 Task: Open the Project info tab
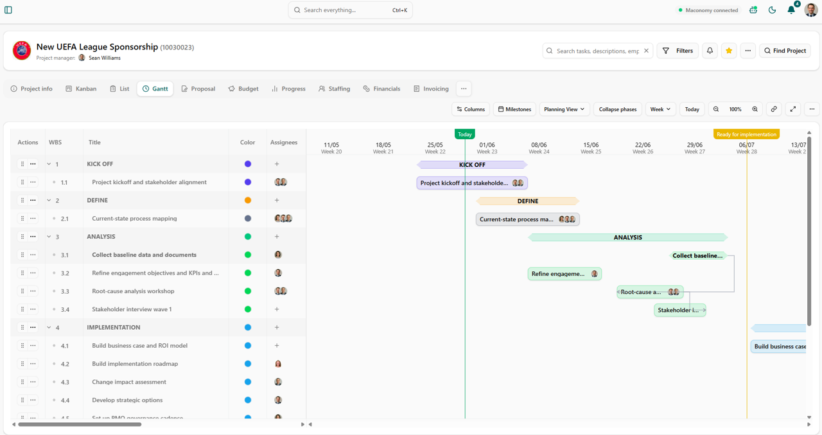(x=31, y=89)
